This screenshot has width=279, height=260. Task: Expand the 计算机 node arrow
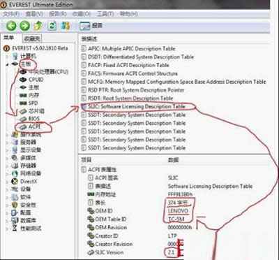pos(7,57)
